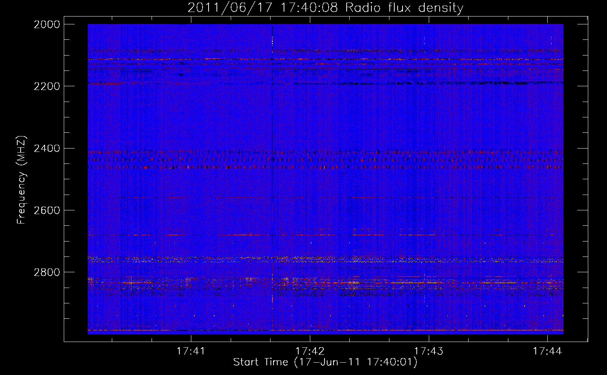Viewport: 607px width, 375px height.
Task: Click the 2200 frequency tick label
Action: 47,86
